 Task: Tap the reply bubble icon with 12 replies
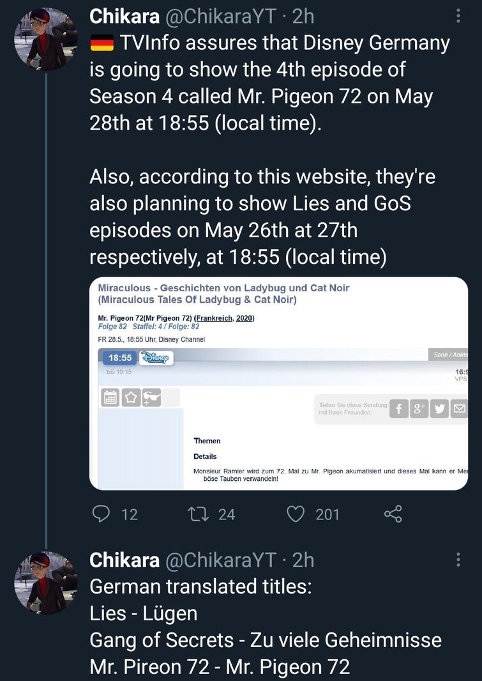101,514
